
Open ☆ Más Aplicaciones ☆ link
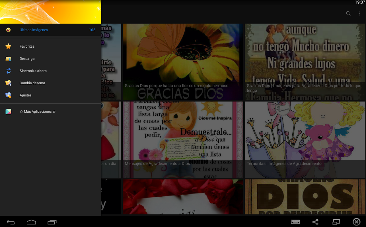point(51,112)
